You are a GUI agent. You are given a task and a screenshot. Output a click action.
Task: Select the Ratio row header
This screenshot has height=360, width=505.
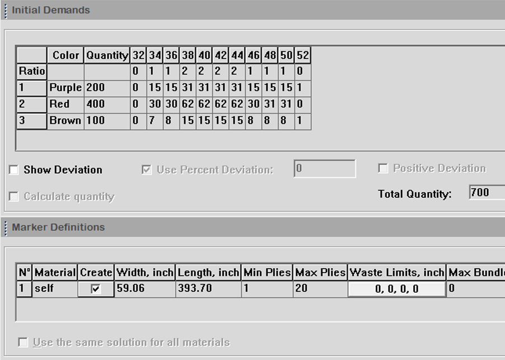point(31,71)
